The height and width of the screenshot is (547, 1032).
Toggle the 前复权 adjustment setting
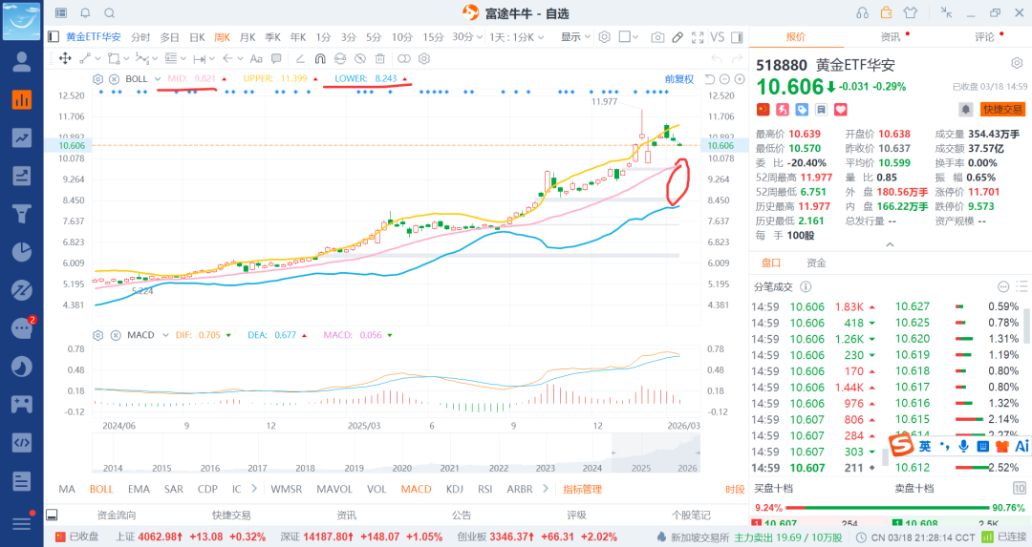click(679, 79)
